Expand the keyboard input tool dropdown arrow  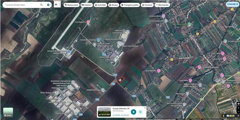click(x=59, y=5)
